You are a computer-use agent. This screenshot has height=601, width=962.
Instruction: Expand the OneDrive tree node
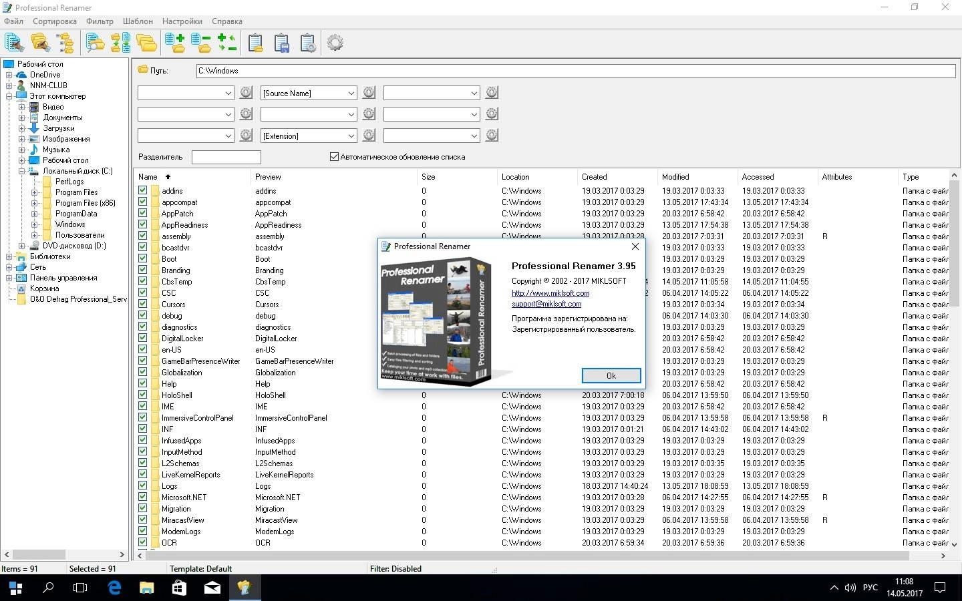point(9,75)
